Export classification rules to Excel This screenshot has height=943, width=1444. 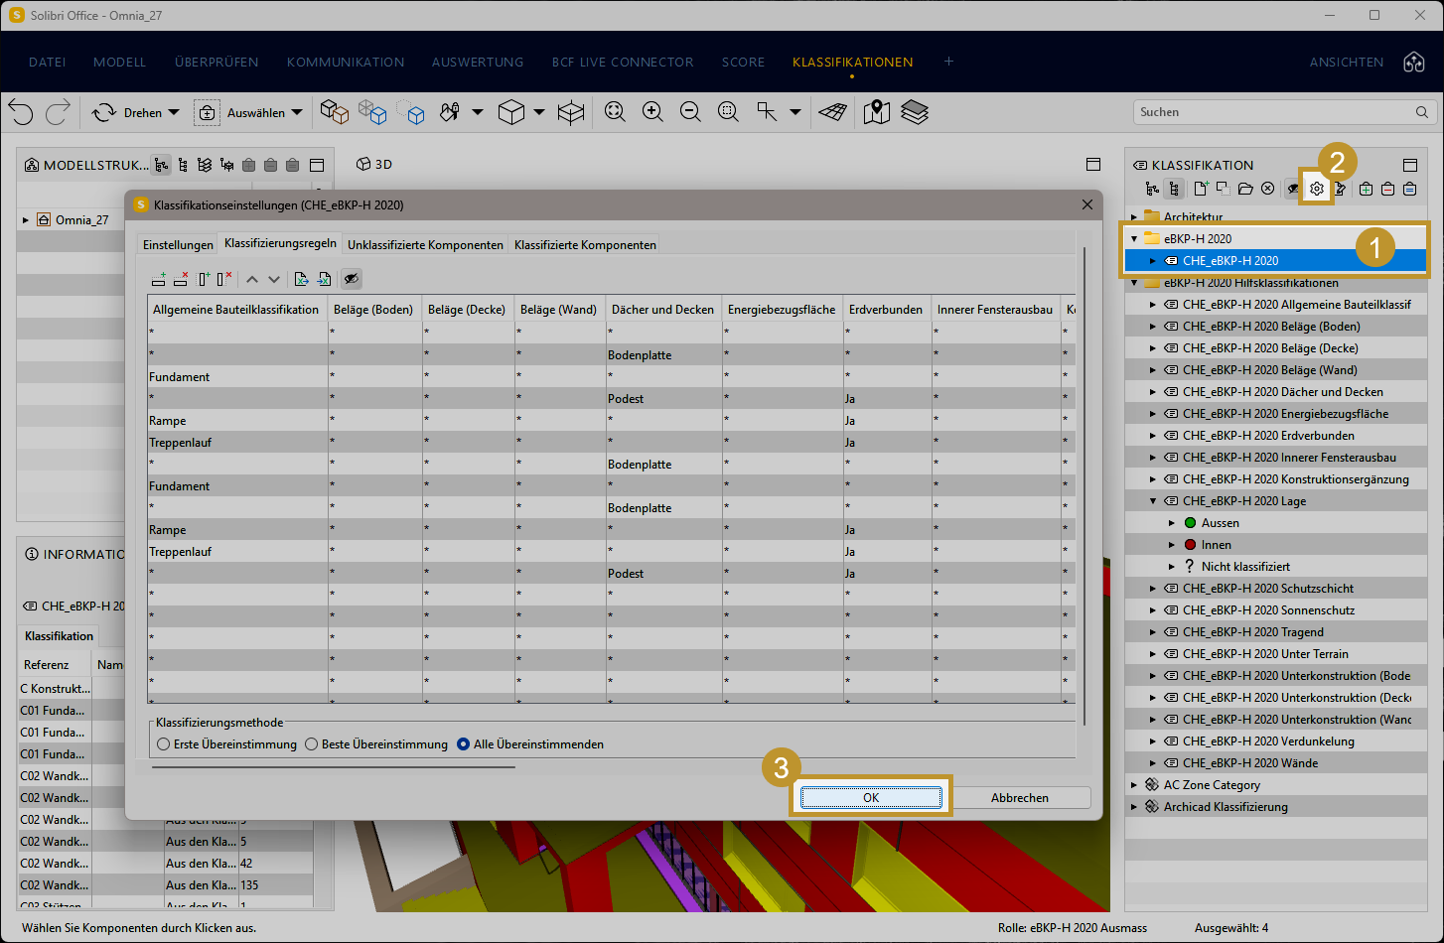click(302, 279)
